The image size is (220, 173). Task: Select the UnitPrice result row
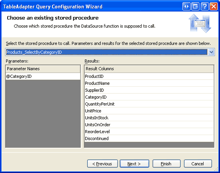click(149, 111)
